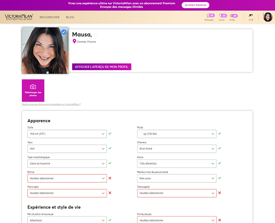Click the red X beside the Ethnie field
275x223 pixels.
point(110,178)
